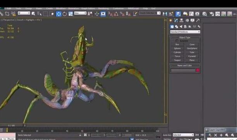Click the plus icon in Layer window

click(221, 135)
